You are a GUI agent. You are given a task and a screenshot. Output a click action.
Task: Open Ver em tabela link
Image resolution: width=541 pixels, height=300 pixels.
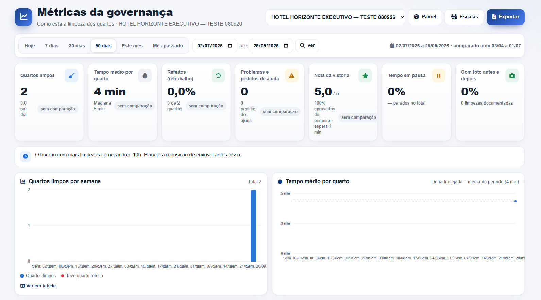point(38,286)
